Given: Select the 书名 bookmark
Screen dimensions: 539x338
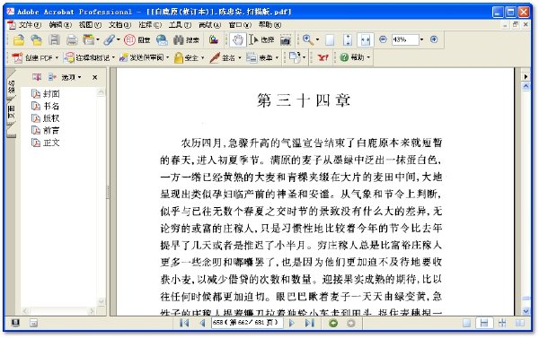Looking at the screenshot, I should (51, 106).
